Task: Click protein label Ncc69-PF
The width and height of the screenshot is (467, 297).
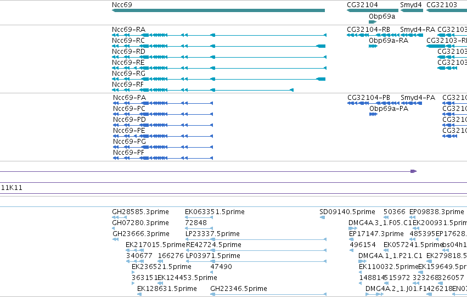Action: 128,153
